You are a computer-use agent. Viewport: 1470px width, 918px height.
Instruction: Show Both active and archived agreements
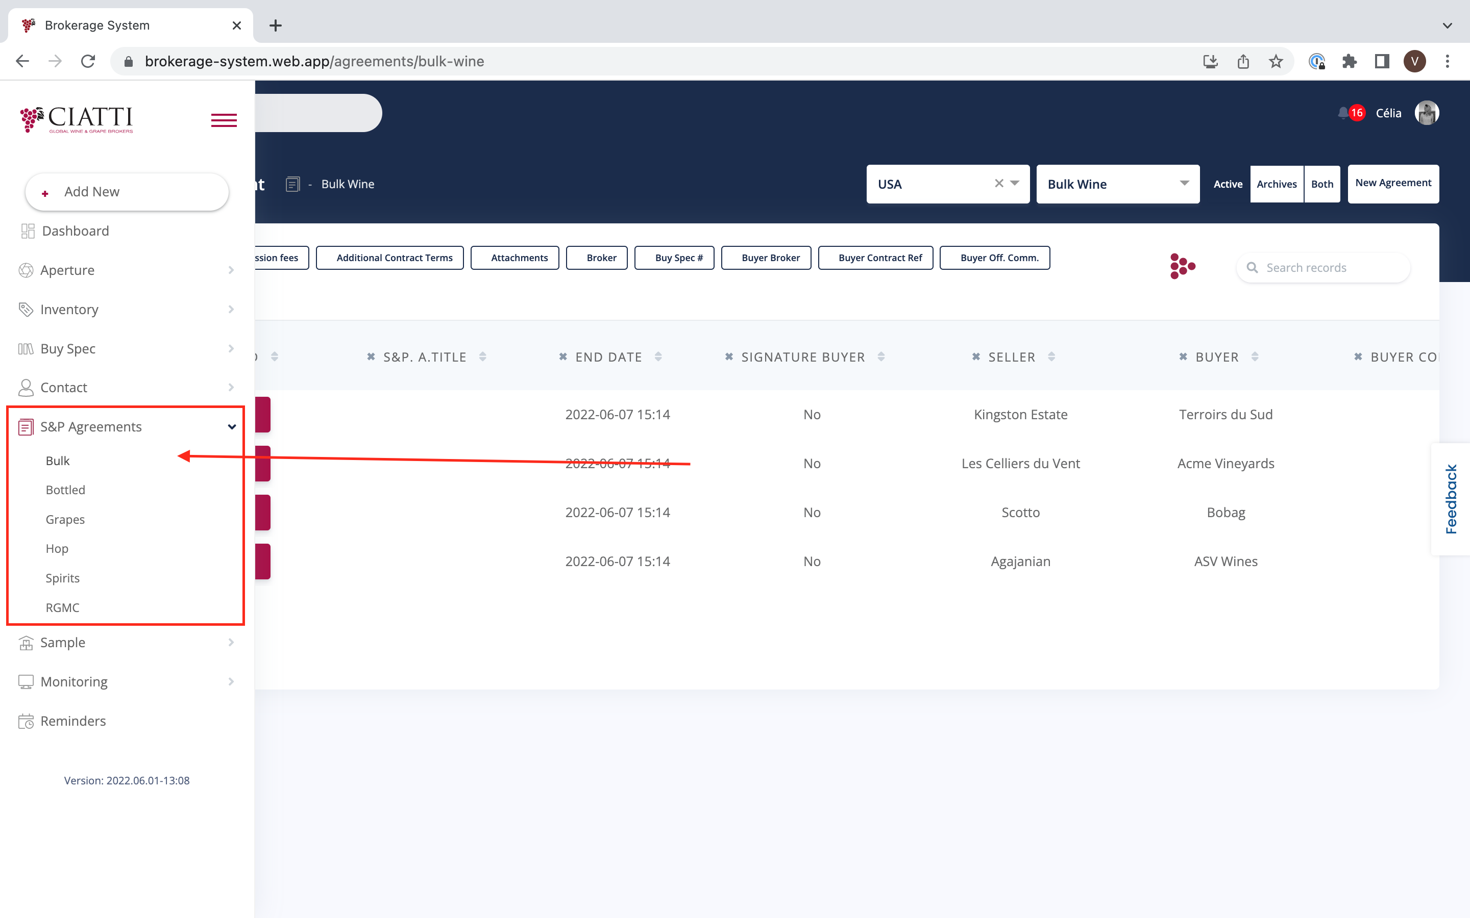tap(1322, 184)
